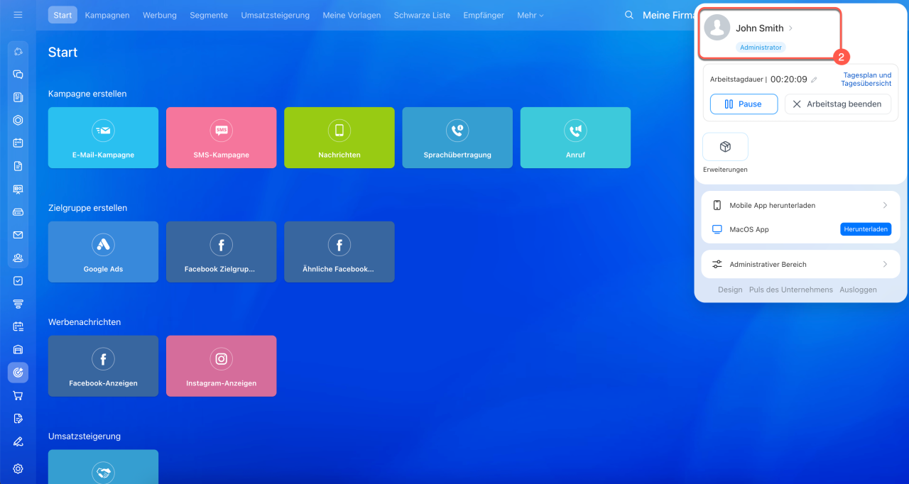The image size is (909, 484).
Task: Open the drive storage sidebar icon
Action: (x=18, y=211)
